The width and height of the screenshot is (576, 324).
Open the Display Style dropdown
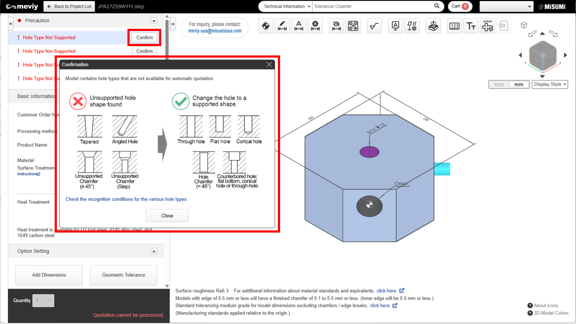click(550, 85)
